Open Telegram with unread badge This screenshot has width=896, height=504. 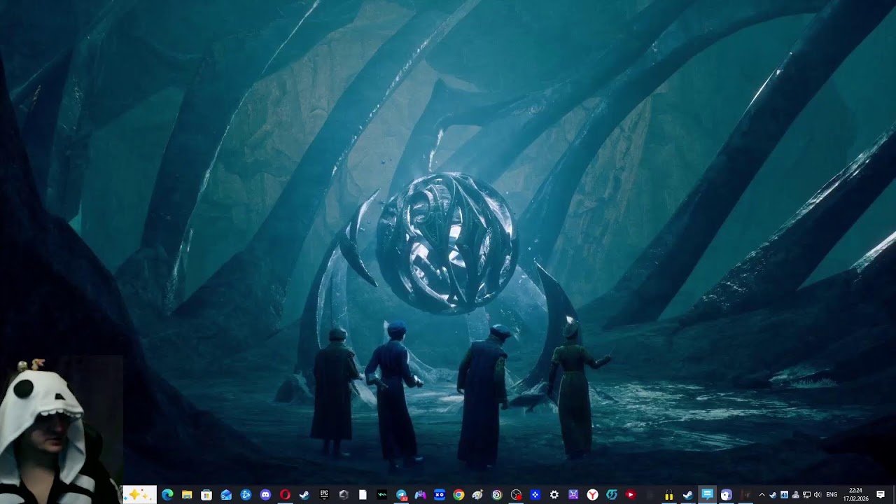[401, 495]
